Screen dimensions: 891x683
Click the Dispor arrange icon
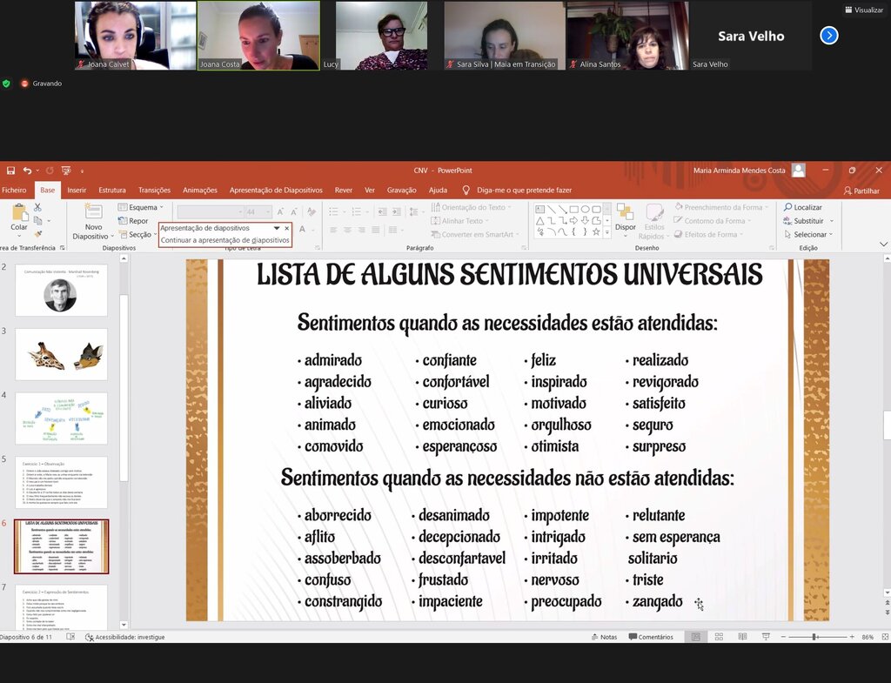(x=625, y=215)
